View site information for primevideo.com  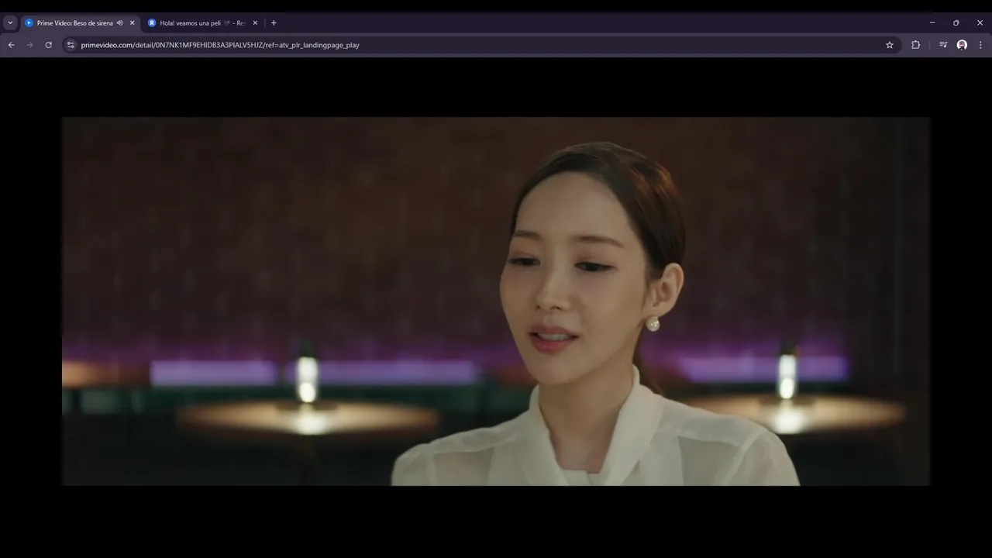(x=71, y=45)
